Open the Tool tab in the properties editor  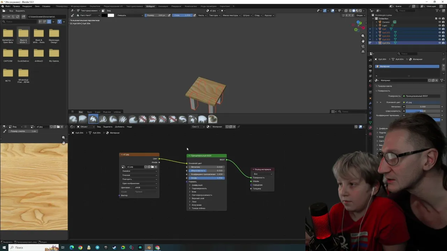(370, 60)
